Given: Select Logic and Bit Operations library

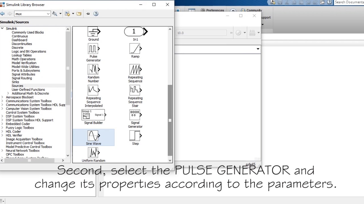Looking at the screenshot, I should pyautogui.click(x=29, y=51).
